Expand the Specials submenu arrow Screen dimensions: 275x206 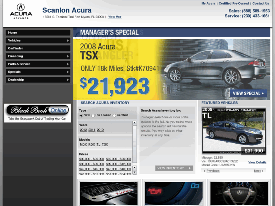(68, 72)
